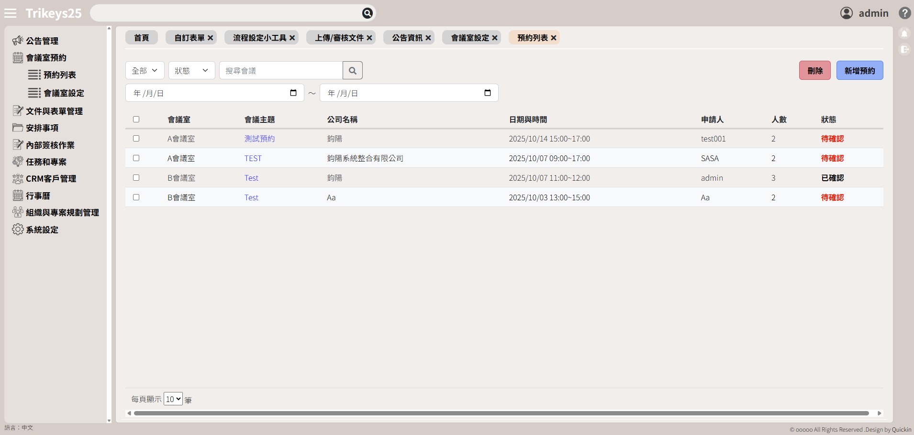Open 行事曆 in the sidebar menu
Image resolution: width=914 pixels, height=435 pixels.
[x=38, y=196]
